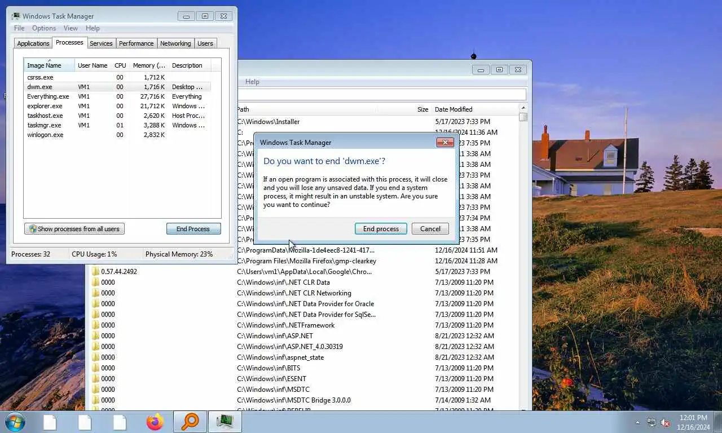Click folder icon in the .NETFramework row
Screen dimensions: 722x433
[96, 325]
